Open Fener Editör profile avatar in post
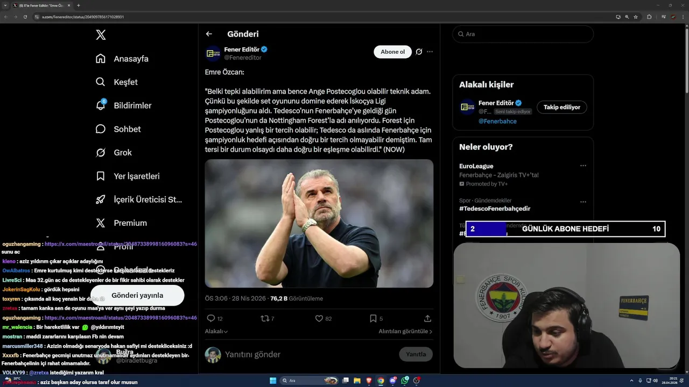689x387 pixels. coord(213,53)
